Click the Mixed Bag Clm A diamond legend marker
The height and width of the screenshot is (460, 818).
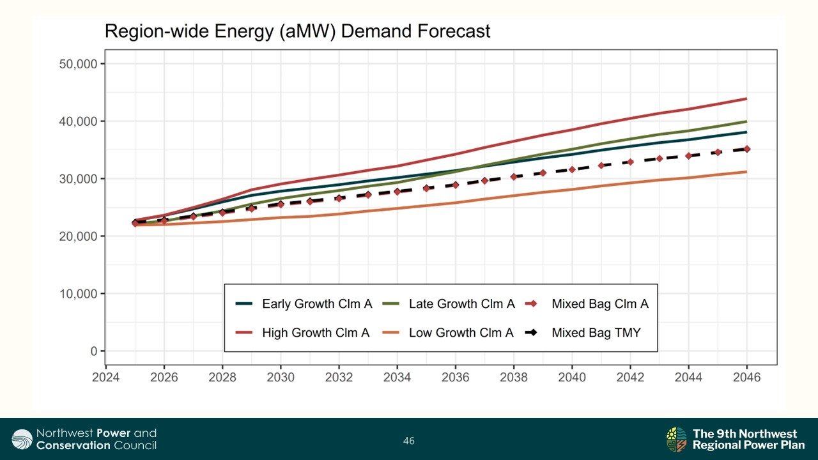coord(532,304)
